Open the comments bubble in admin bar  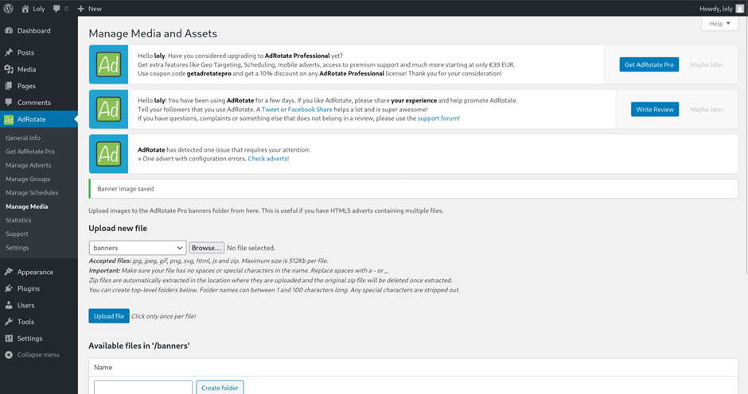[56, 9]
